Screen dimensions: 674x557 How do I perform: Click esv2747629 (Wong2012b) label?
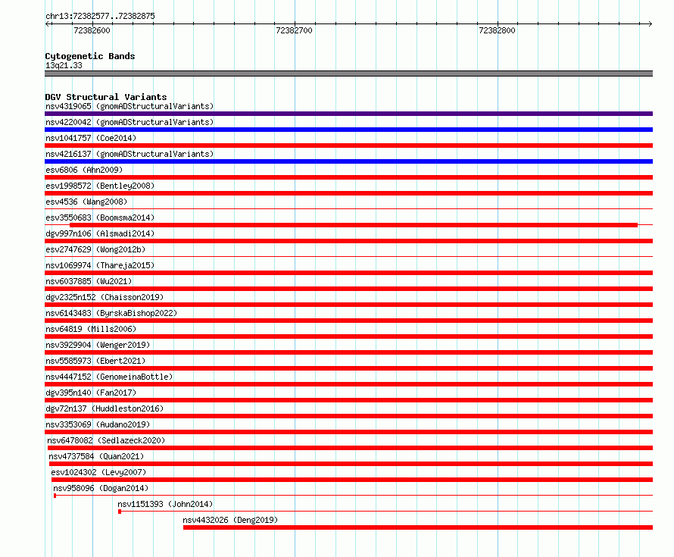tap(95, 249)
